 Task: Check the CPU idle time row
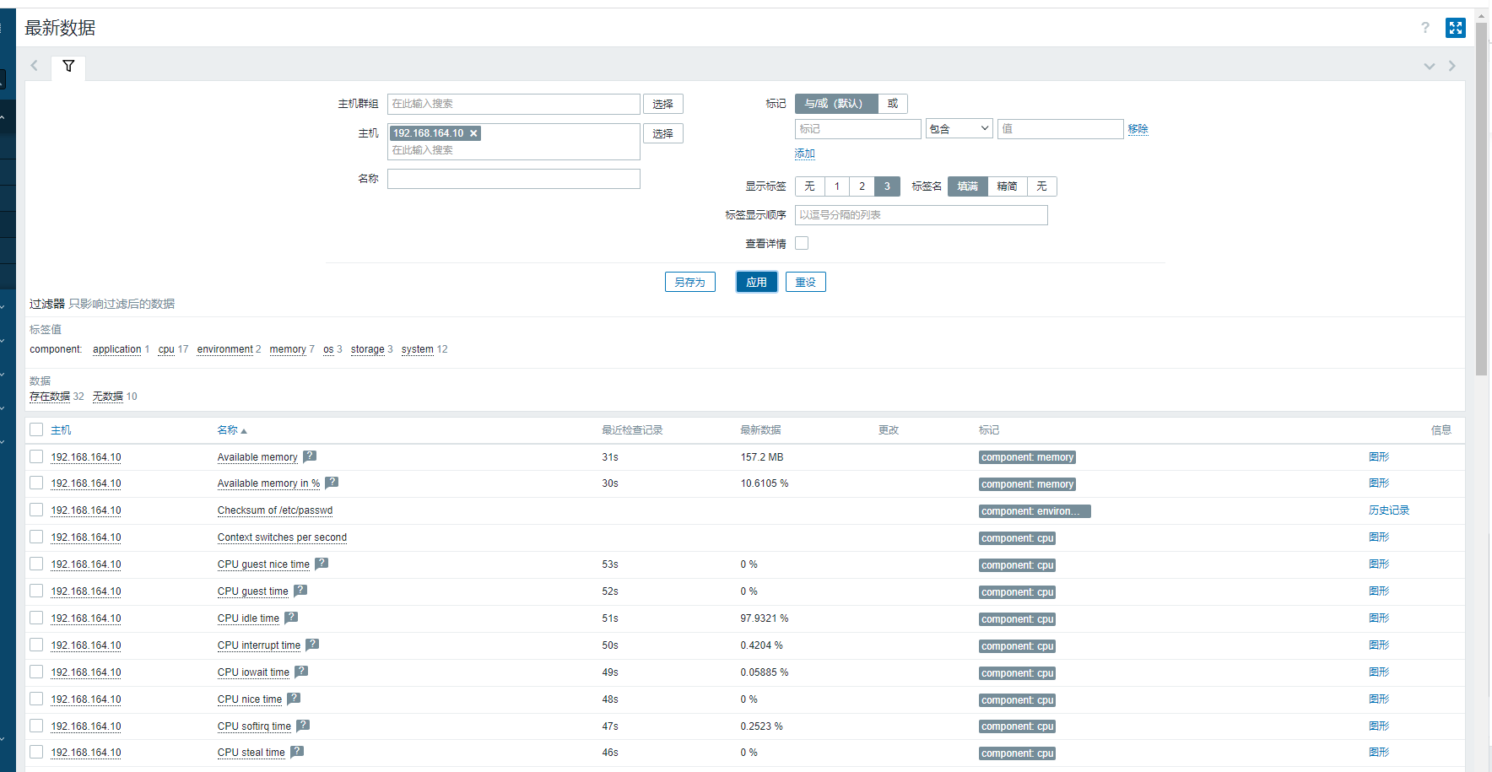(36, 618)
